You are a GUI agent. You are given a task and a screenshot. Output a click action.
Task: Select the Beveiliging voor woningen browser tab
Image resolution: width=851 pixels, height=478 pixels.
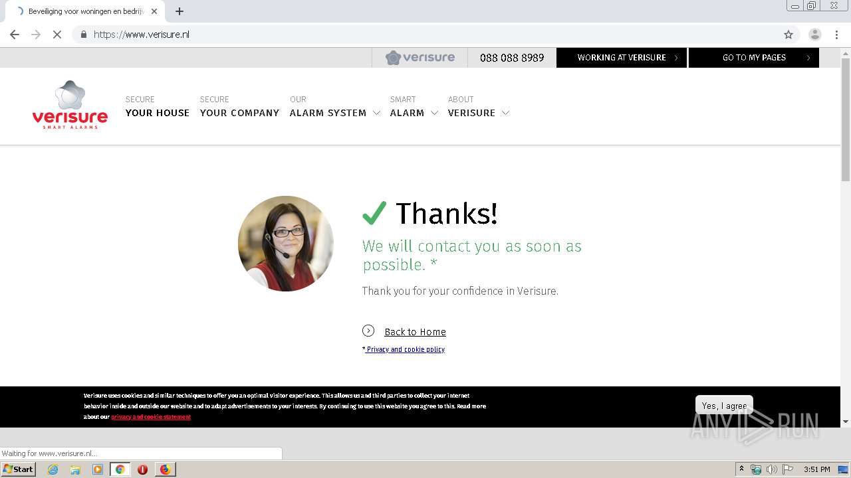[x=86, y=11]
